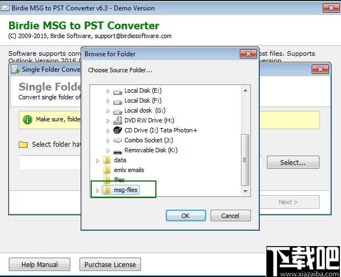
Task: Click the folder tree scroll-down arrow
Action: click(245, 191)
